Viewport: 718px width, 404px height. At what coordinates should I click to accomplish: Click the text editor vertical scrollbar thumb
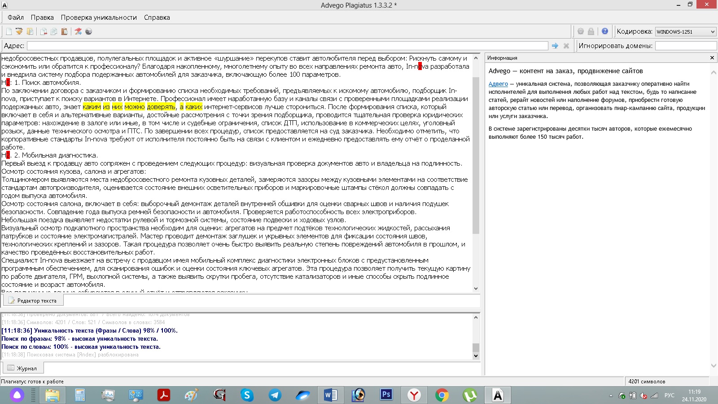(476, 156)
